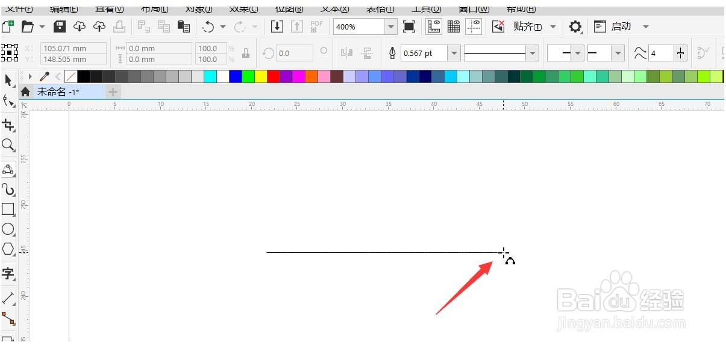Select the Polygon tool

(8, 249)
